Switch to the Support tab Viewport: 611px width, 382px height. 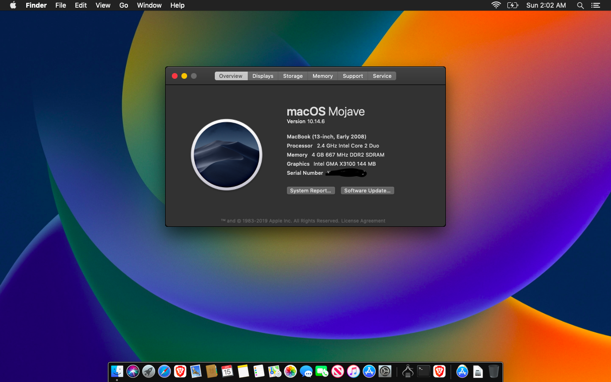tap(353, 76)
